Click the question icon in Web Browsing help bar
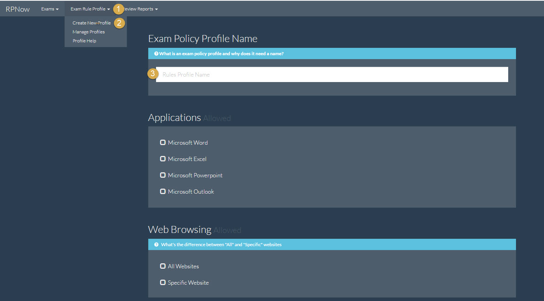The height and width of the screenshot is (301, 544). pos(156,245)
